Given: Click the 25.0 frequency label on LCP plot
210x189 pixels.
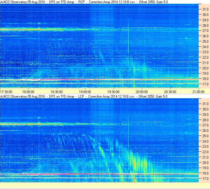Looking at the screenshot, I should point(205,136).
